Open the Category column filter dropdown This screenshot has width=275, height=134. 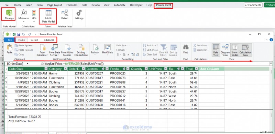[65, 69]
